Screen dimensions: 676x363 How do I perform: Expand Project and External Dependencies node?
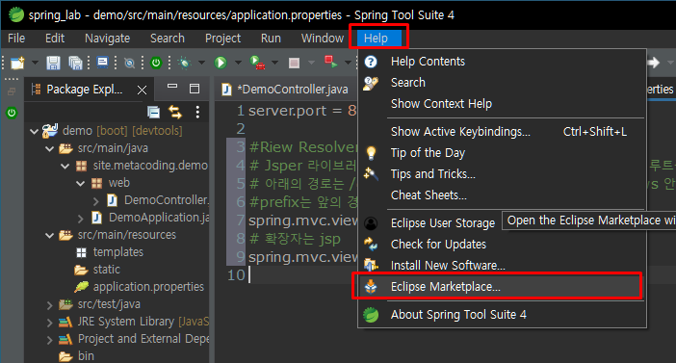[49, 340]
